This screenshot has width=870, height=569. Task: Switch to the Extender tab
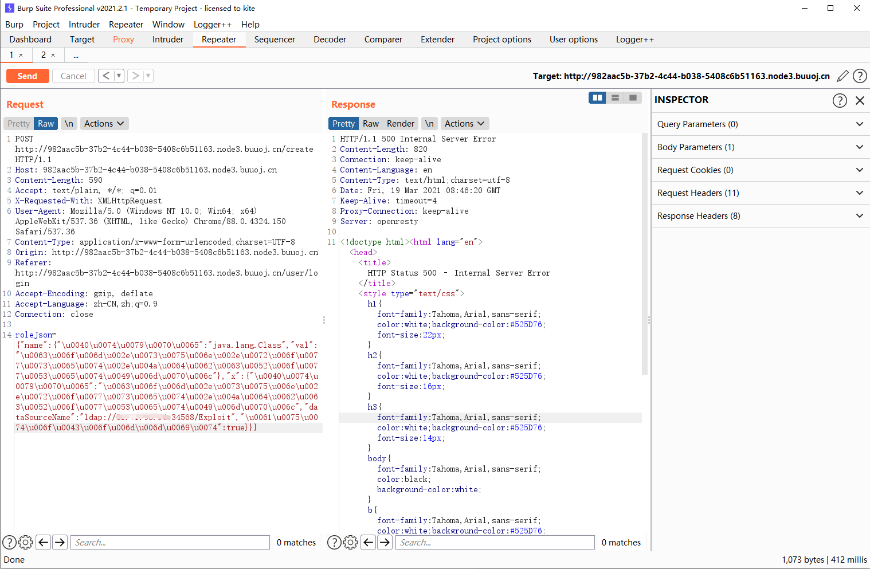(437, 40)
